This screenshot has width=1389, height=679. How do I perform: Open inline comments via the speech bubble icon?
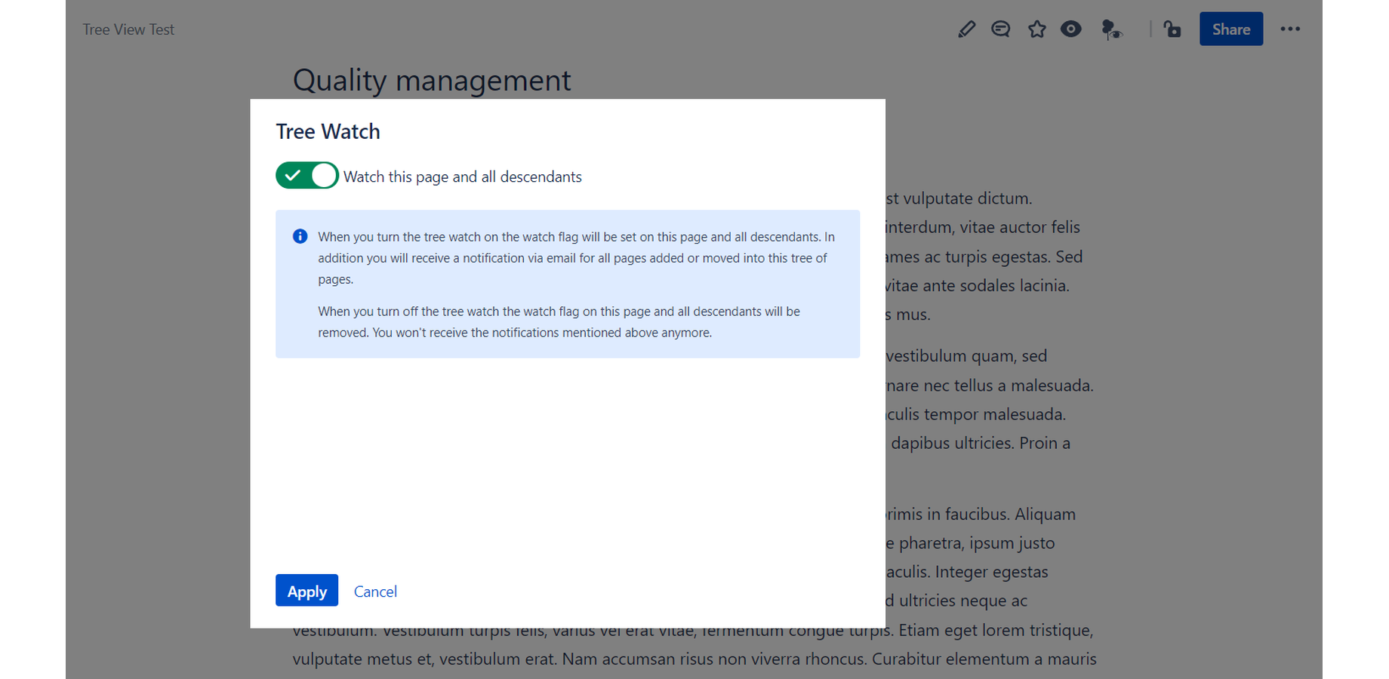pyautogui.click(x=1000, y=29)
